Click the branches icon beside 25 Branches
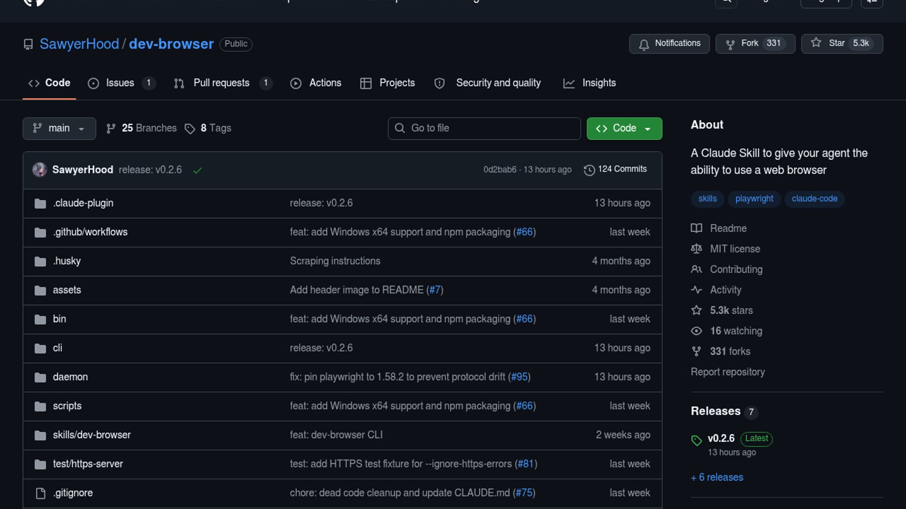Screen dimensions: 906x509 coord(111,129)
